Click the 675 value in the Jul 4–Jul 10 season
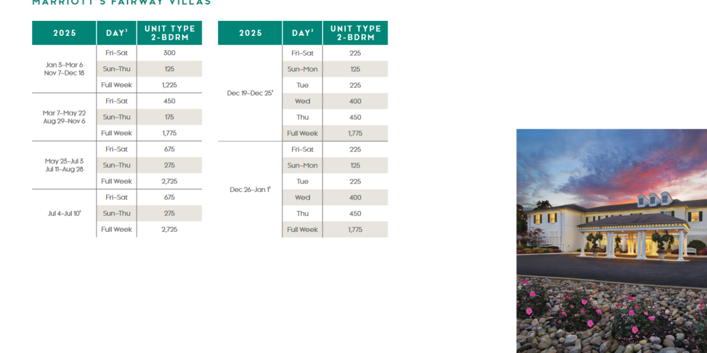707x353 pixels. pyautogui.click(x=170, y=197)
